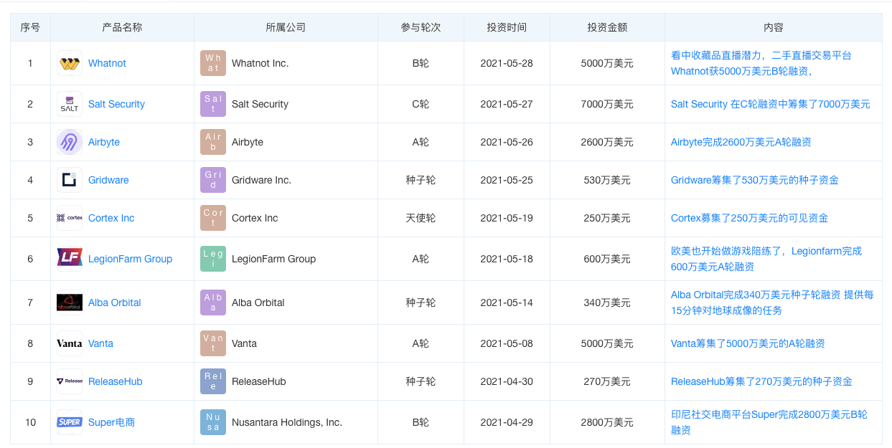This screenshot has width=892, height=448.
Task: Open ReleaseHub筹集了270万美元 article link
Action: pos(761,381)
